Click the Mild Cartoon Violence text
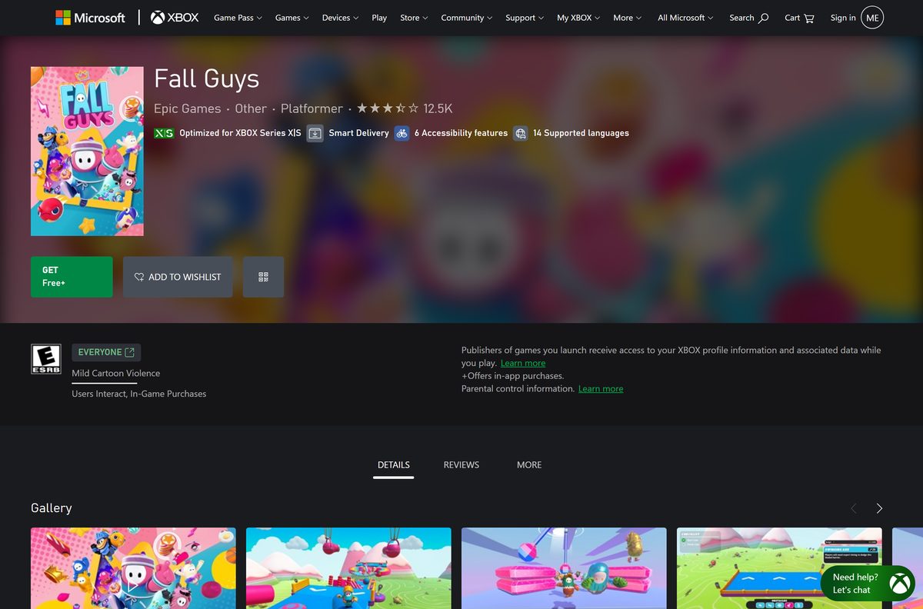923x609 pixels. coord(116,373)
